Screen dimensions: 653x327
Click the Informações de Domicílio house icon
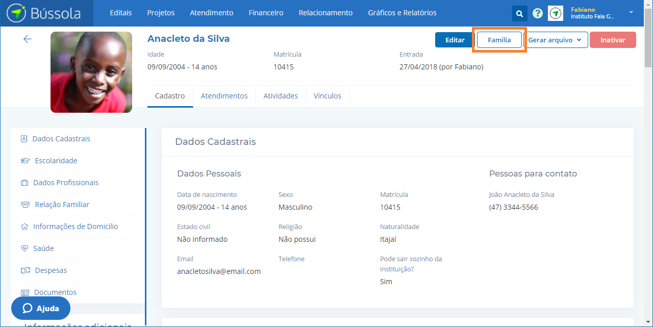(24, 227)
